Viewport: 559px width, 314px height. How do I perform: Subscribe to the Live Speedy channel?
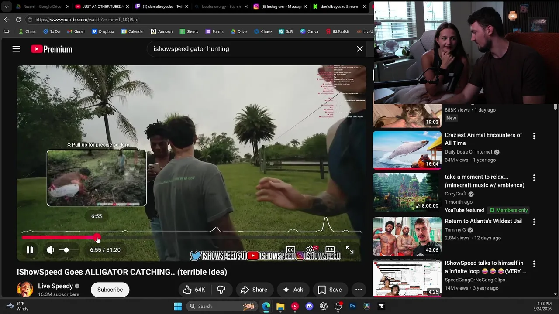(110, 290)
